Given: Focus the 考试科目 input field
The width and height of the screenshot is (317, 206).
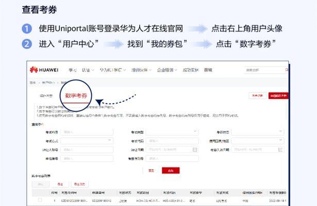Looking at the screenshot, I should point(87,132).
